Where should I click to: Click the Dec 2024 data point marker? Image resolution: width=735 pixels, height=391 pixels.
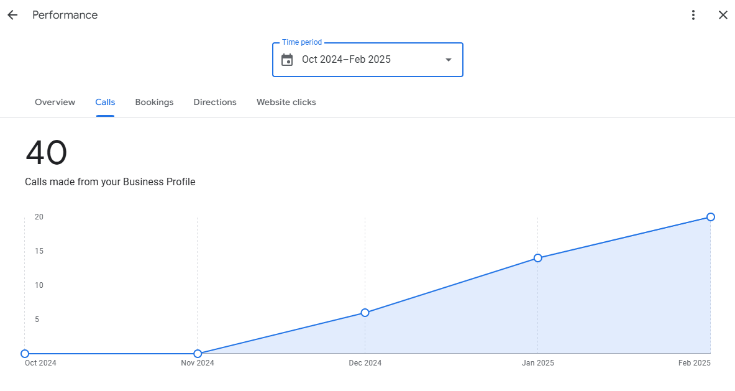[x=365, y=313]
